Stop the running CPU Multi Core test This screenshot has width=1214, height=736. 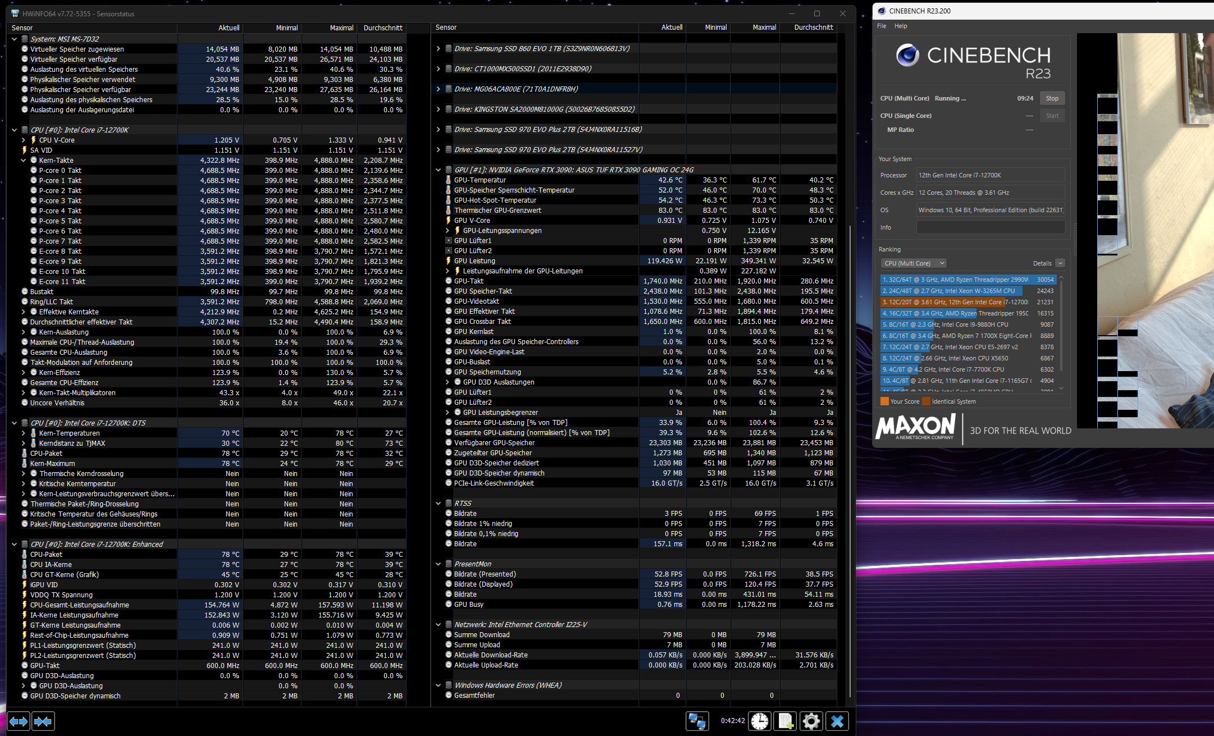[1052, 98]
